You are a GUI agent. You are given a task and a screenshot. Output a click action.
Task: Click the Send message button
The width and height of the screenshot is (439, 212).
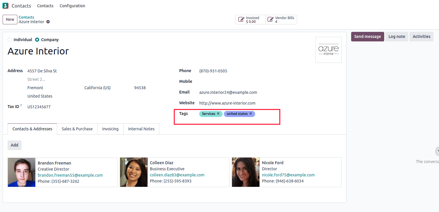click(x=367, y=36)
